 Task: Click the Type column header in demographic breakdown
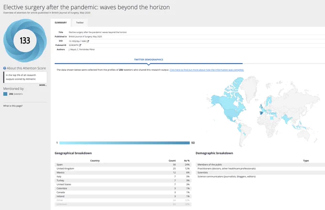tap(306, 161)
